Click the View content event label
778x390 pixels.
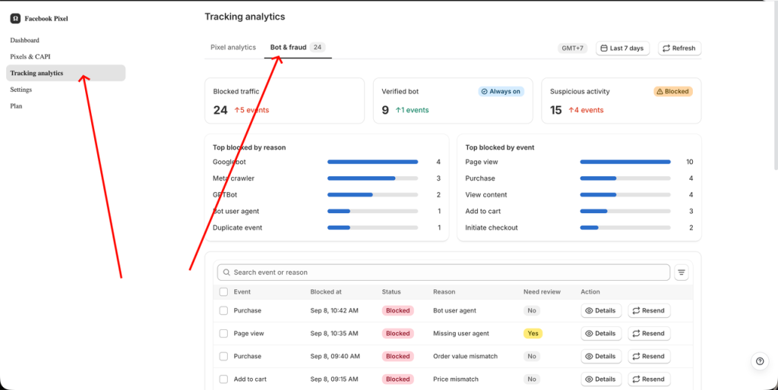pyautogui.click(x=486, y=195)
